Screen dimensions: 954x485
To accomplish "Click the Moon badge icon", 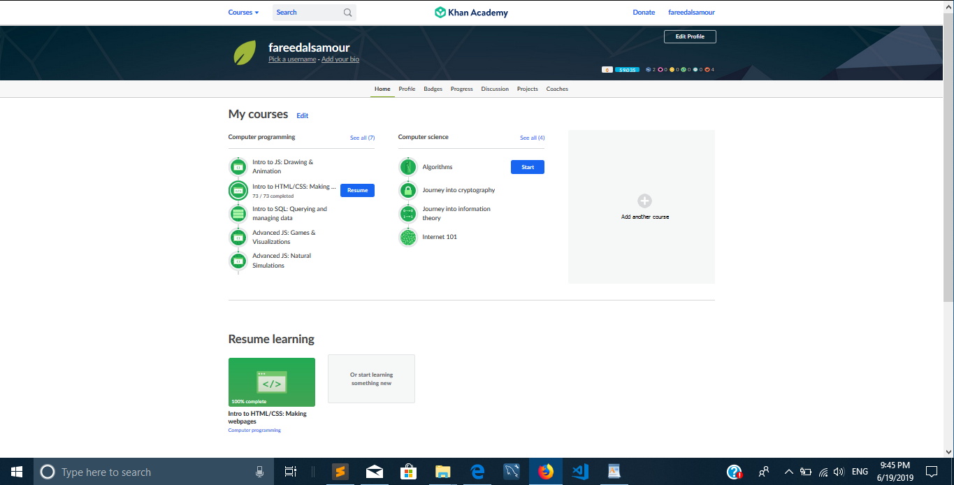I will 695,70.
